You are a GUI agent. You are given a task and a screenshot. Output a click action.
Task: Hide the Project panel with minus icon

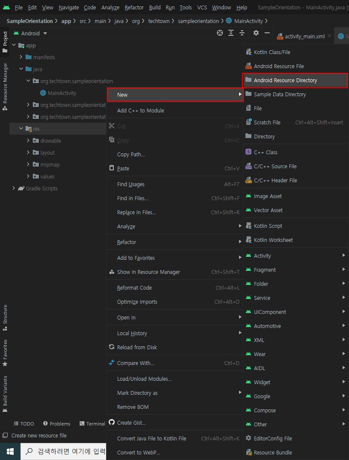click(x=267, y=33)
